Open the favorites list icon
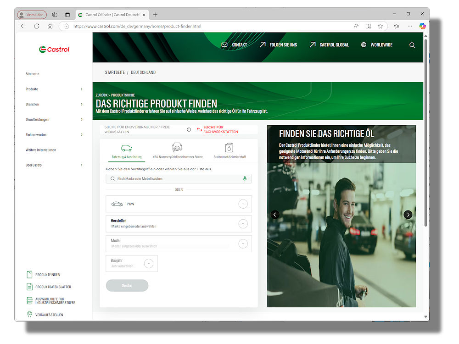The height and width of the screenshot is (344, 459). [397, 26]
